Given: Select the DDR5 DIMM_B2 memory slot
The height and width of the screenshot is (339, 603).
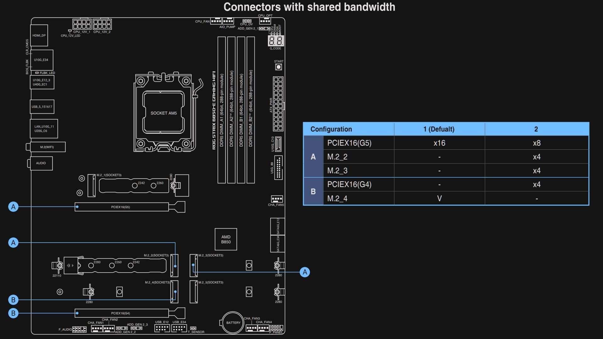Looking at the screenshot, I should [x=251, y=110].
